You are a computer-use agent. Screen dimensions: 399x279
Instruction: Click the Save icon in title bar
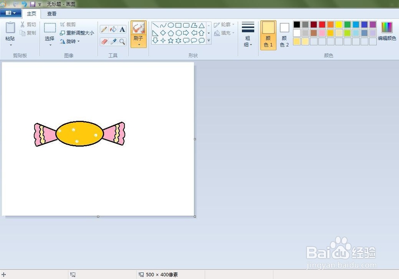click(33, 4)
